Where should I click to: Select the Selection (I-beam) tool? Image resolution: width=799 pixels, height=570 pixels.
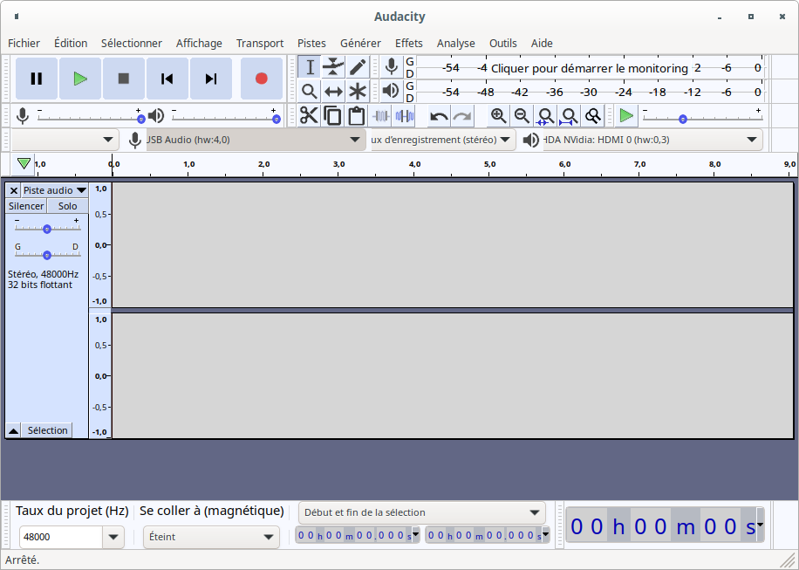click(310, 67)
